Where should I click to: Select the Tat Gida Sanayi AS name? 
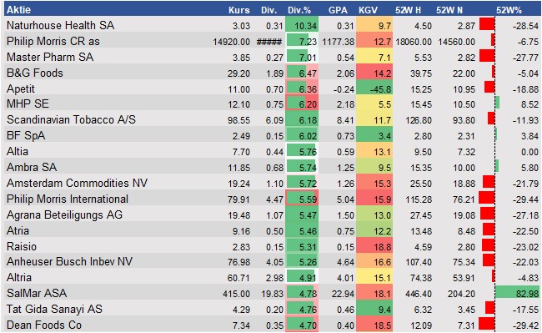point(54,309)
